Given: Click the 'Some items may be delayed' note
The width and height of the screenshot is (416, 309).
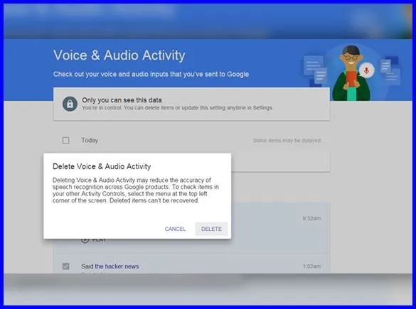Looking at the screenshot, I should pyautogui.click(x=287, y=141).
